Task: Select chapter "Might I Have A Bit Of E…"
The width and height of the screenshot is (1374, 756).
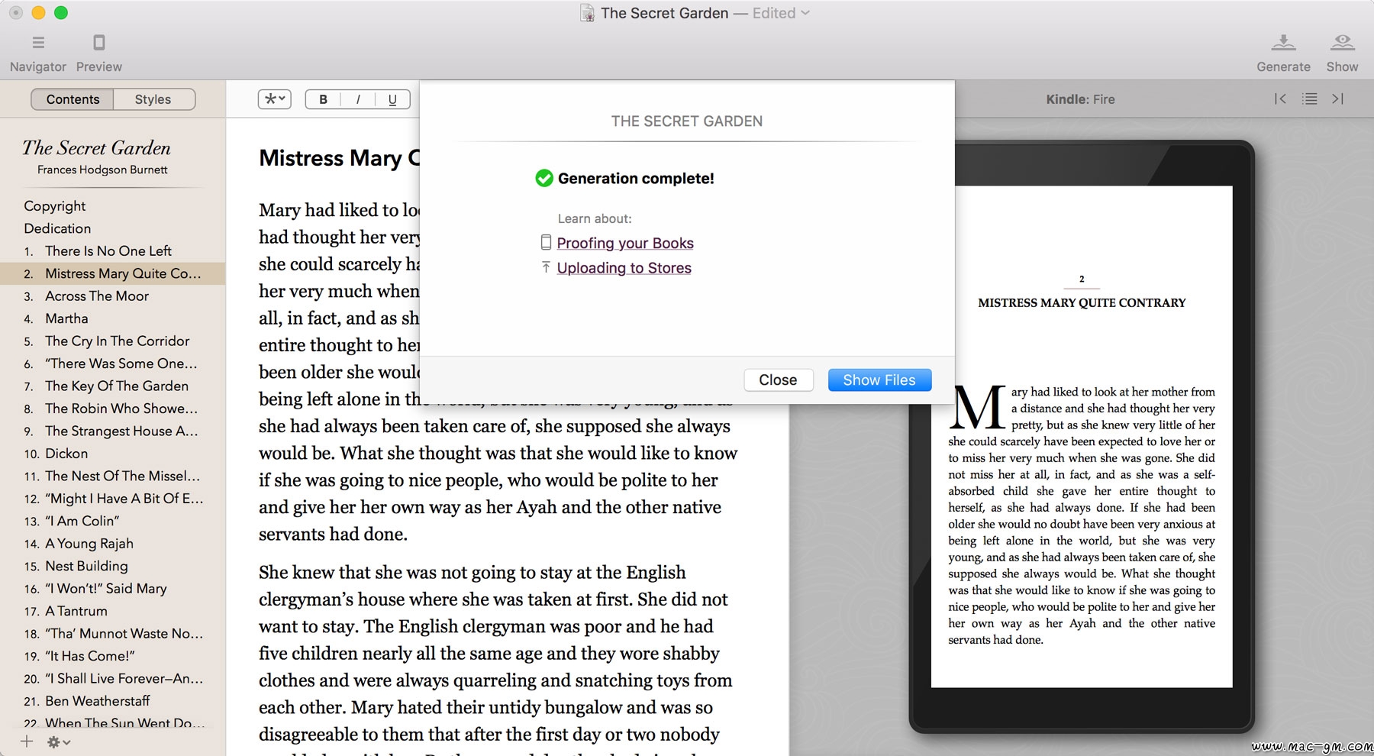Action: tap(112, 499)
